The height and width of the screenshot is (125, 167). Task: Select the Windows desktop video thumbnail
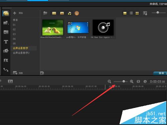(78, 27)
